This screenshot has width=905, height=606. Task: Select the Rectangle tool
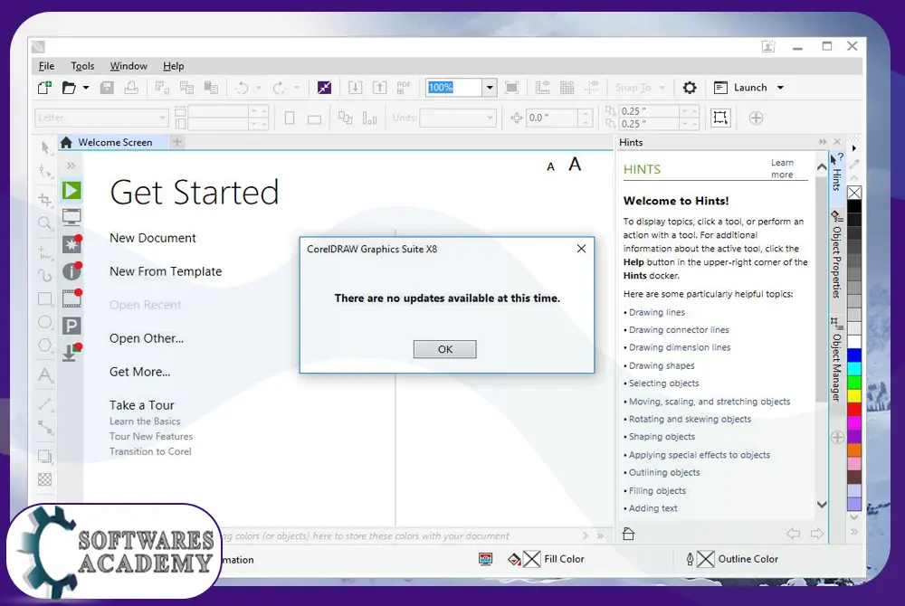[45, 298]
